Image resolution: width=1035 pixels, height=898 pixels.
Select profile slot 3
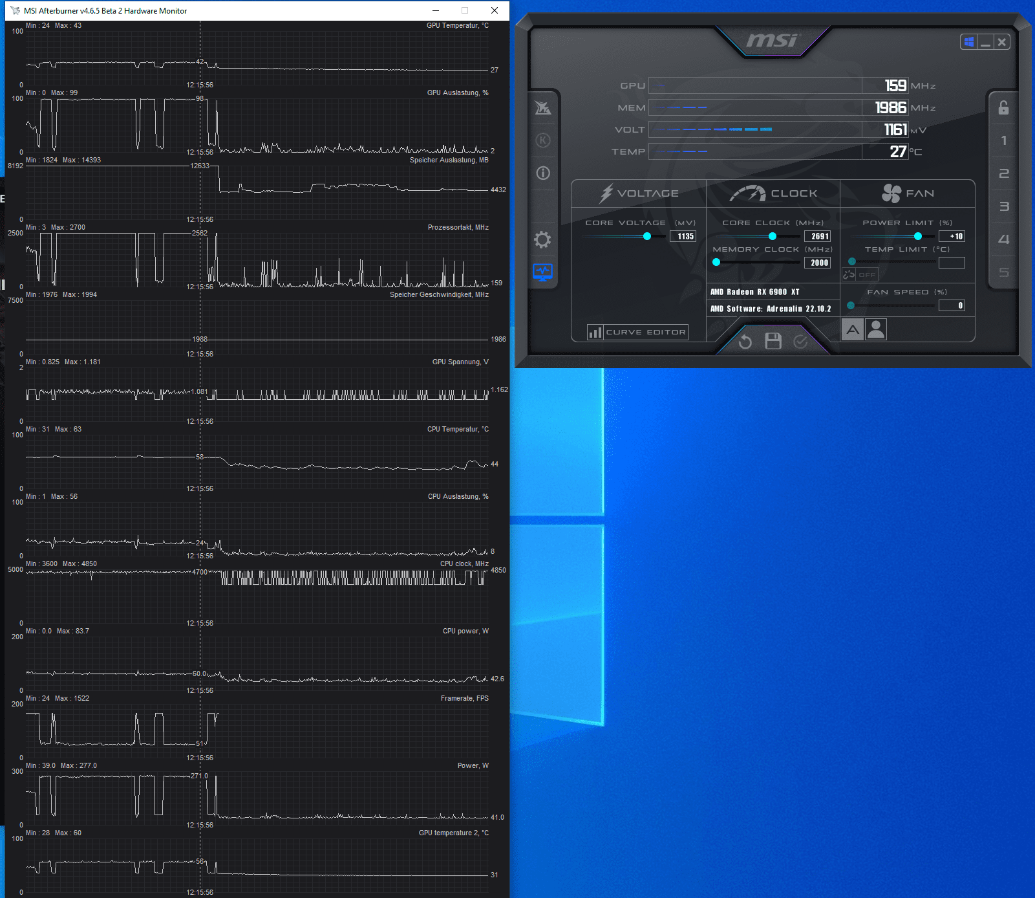coord(1003,206)
